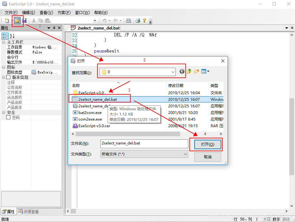
Task: Sort files by 类型 column header
Action: click(x=216, y=85)
